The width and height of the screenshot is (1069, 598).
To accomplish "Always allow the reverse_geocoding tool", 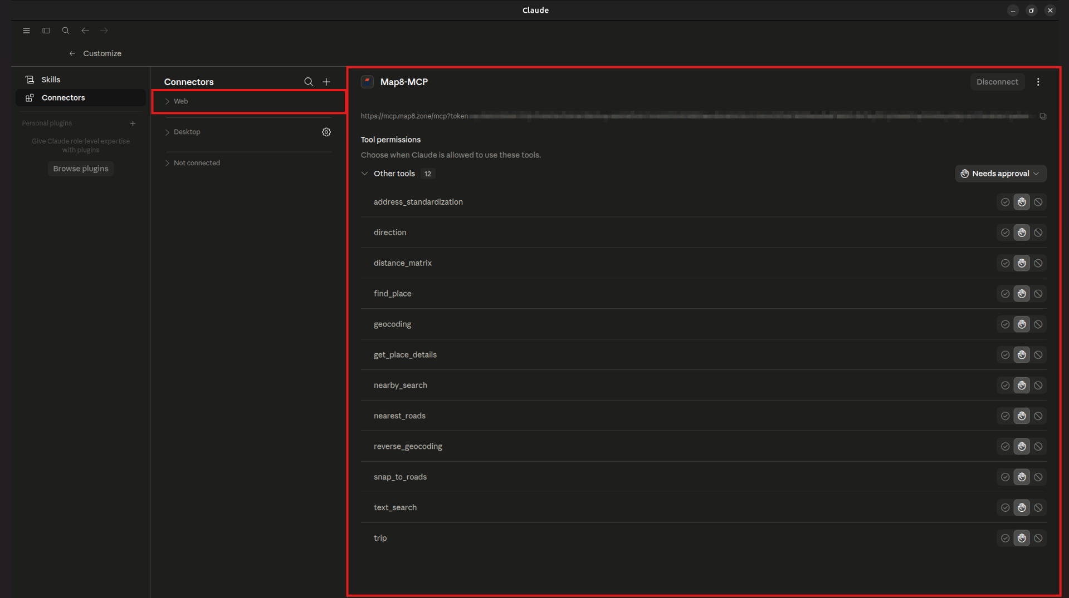I will point(1005,447).
